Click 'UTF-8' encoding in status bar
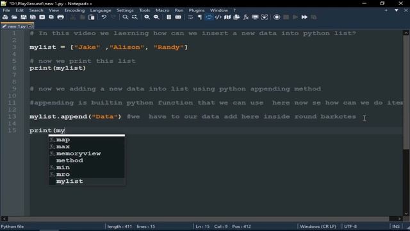410x231 pixels. pos(350,227)
